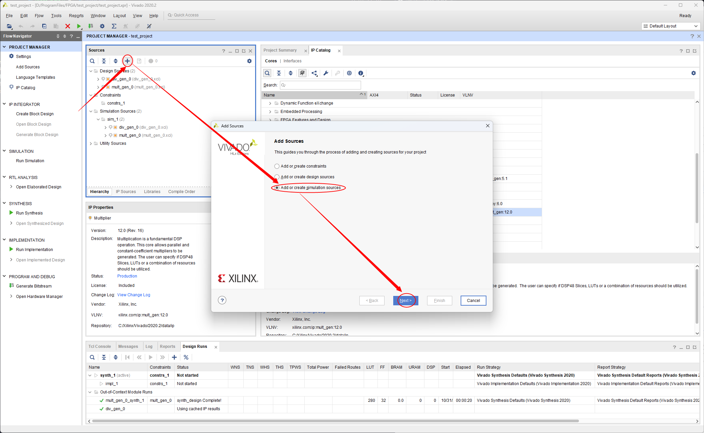Click the Next button
The width and height of the screenshot is (704, 433).
[405, 301]
